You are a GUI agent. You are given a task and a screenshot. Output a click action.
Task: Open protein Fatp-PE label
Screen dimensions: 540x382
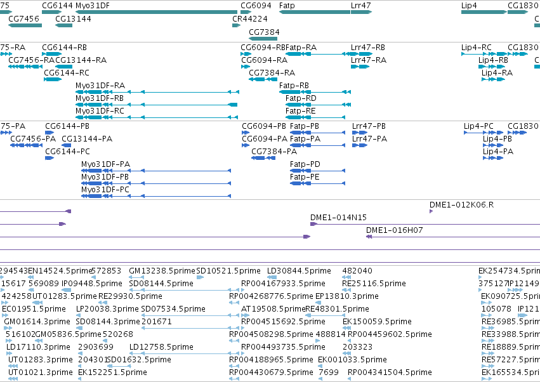305,177
